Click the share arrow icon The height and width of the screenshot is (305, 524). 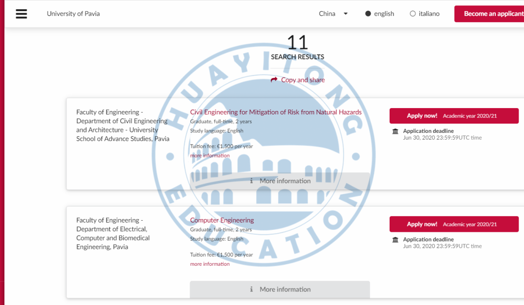pos(274,80)
